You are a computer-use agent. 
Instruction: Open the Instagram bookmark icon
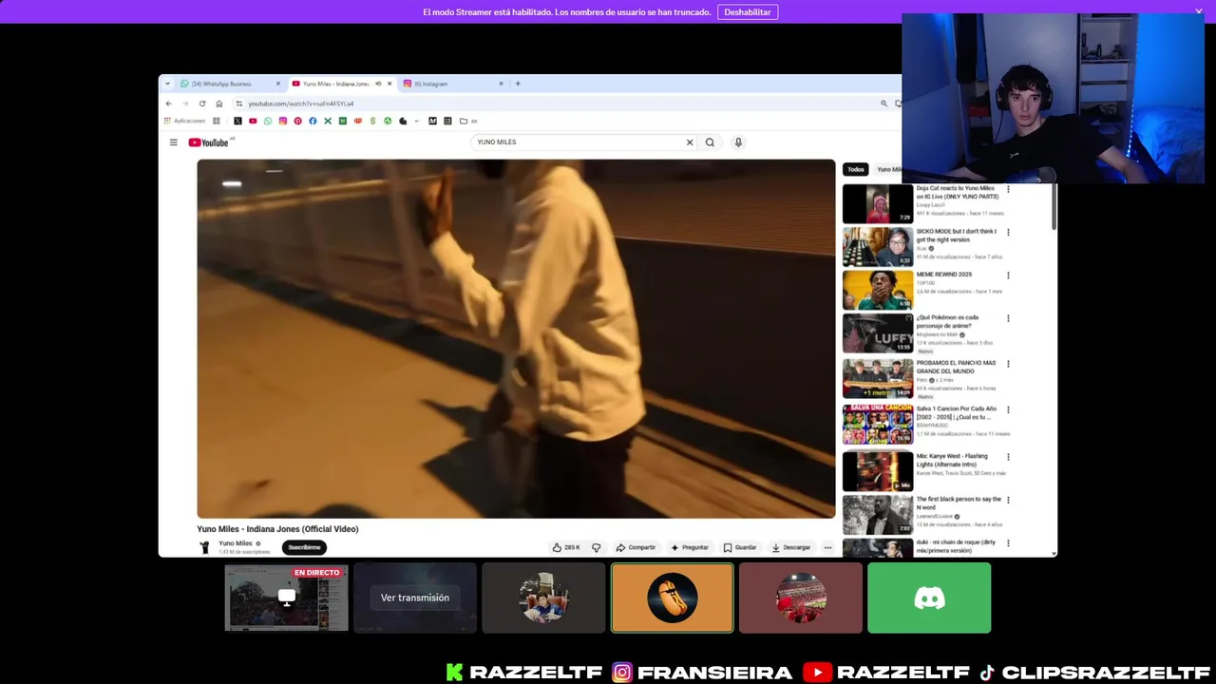(x=282, y=121)
